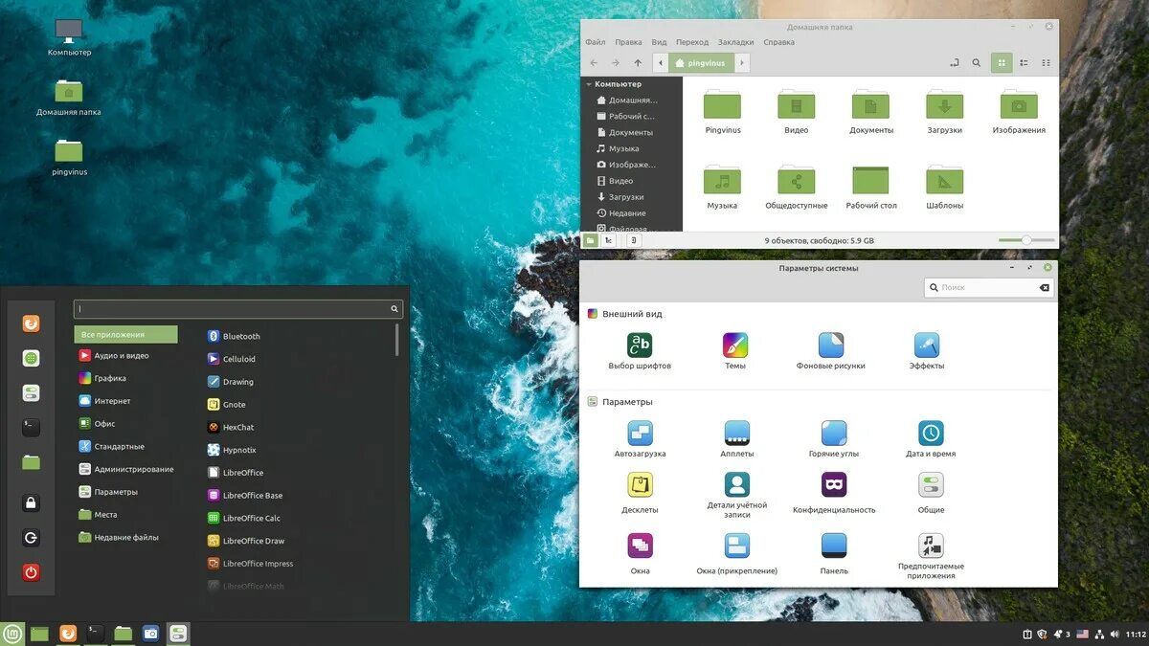Screen dimensions: 1149x646
Task: Open Апплеты settings module
Action: [x=737, y=439]
